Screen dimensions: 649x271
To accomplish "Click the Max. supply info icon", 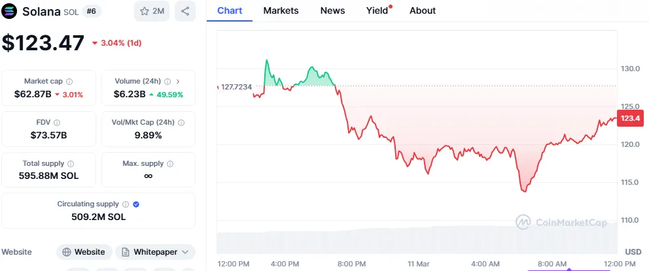I will [x=169, y=164].
